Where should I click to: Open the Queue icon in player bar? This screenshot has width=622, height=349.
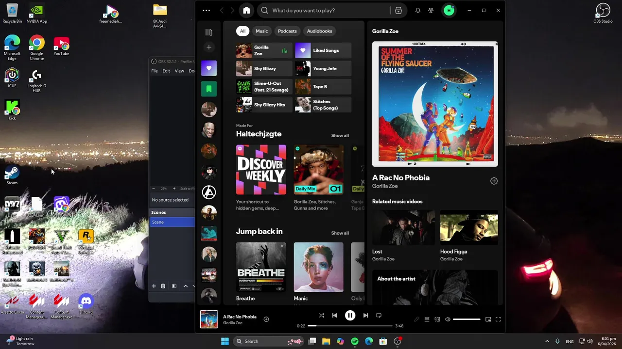(x=427, y=319)
